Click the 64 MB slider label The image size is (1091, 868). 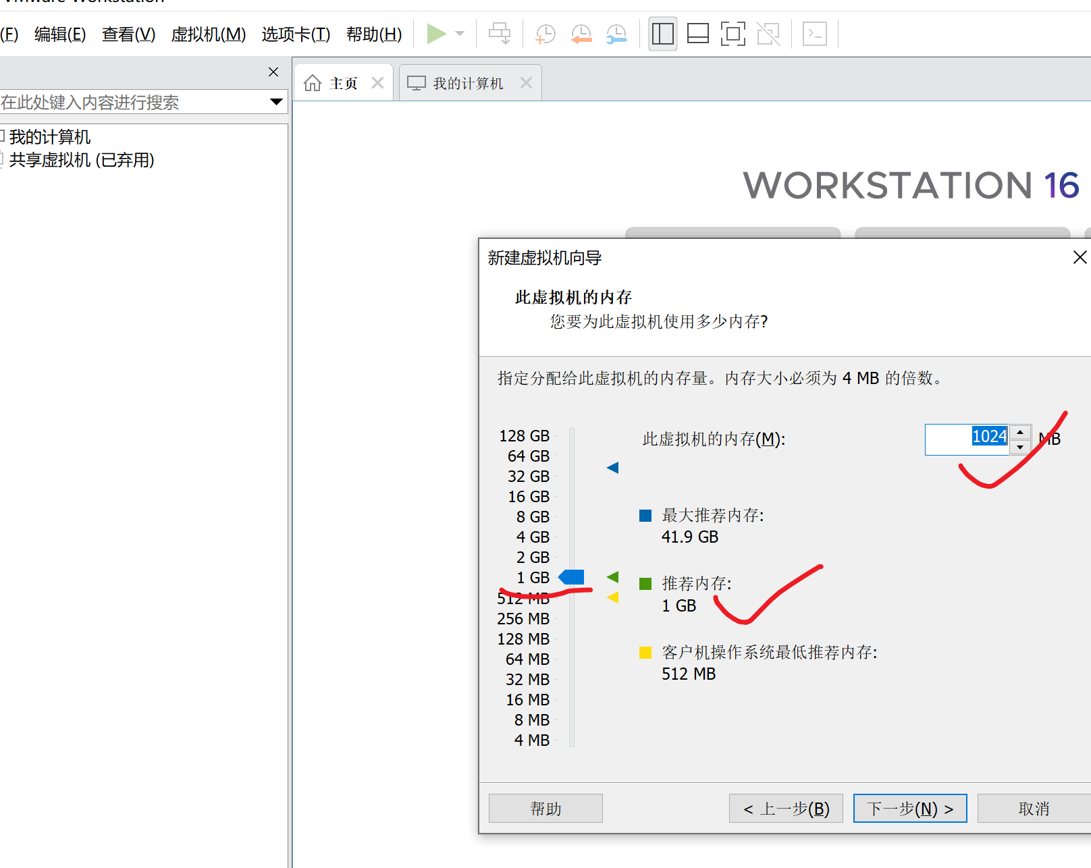[x=527, y=659]
